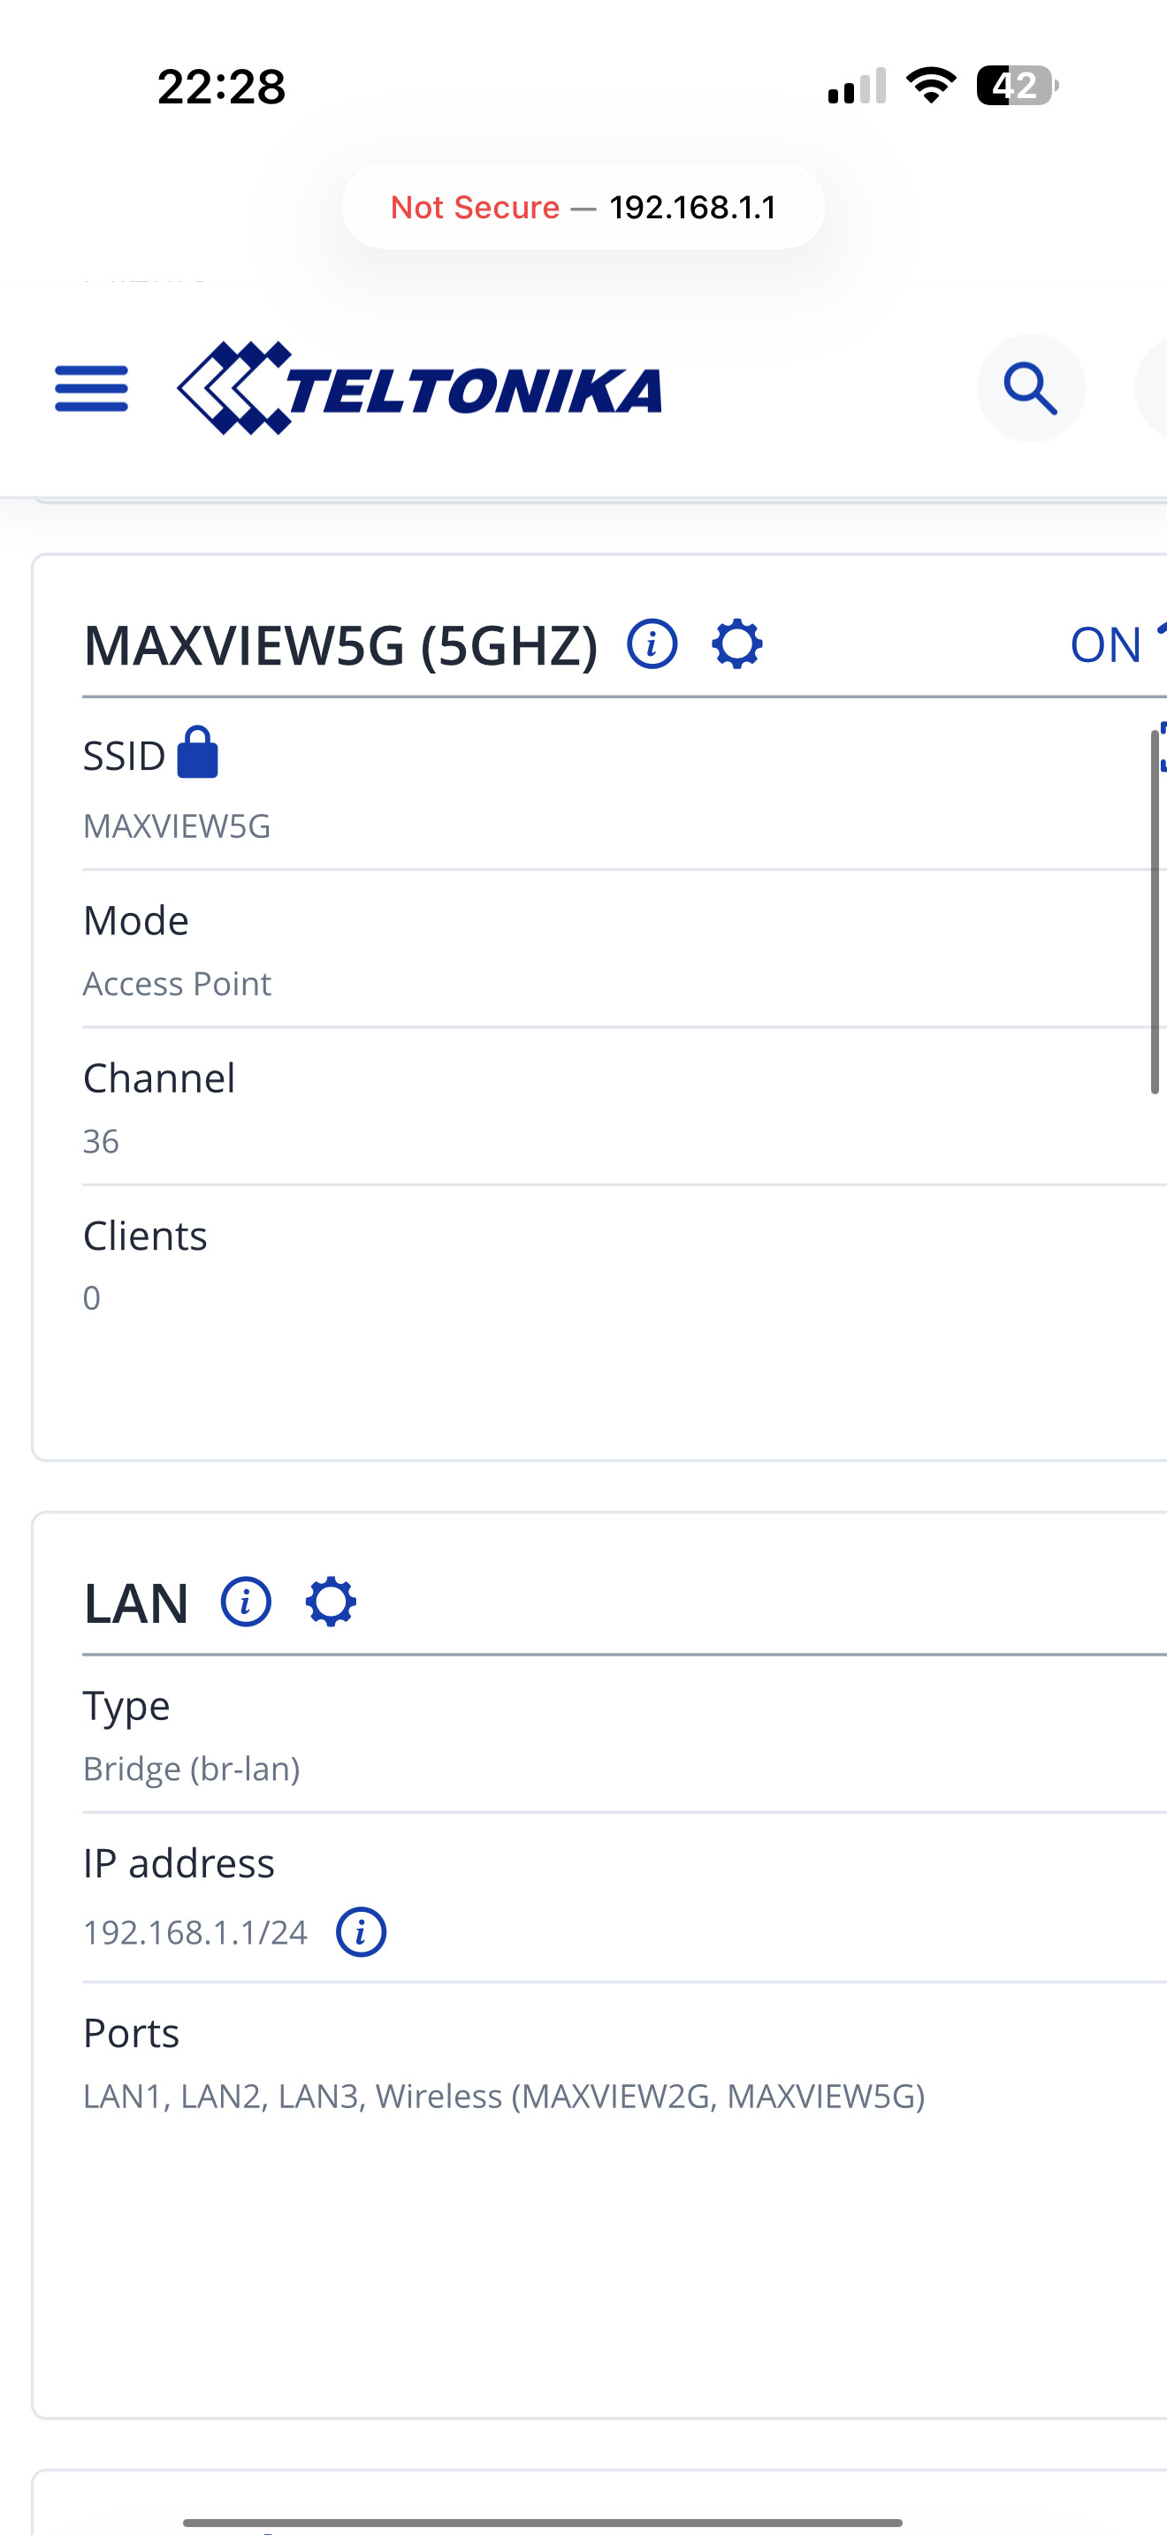1167x2535 pixels.
Task: Tap the Wi-Fi status bar icon
Action: [931, 86]
